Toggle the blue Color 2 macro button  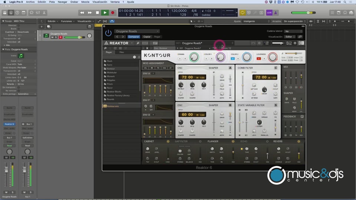tap(233, 59)
